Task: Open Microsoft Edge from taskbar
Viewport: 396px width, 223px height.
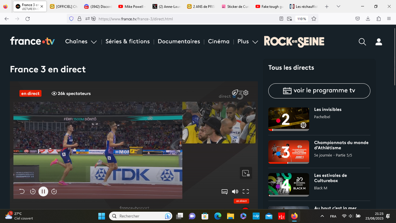Action: click(218, 216)
